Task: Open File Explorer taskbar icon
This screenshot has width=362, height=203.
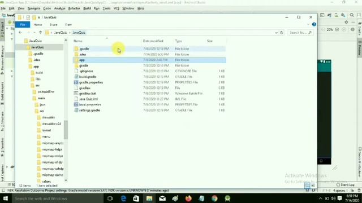Action: 149,198
